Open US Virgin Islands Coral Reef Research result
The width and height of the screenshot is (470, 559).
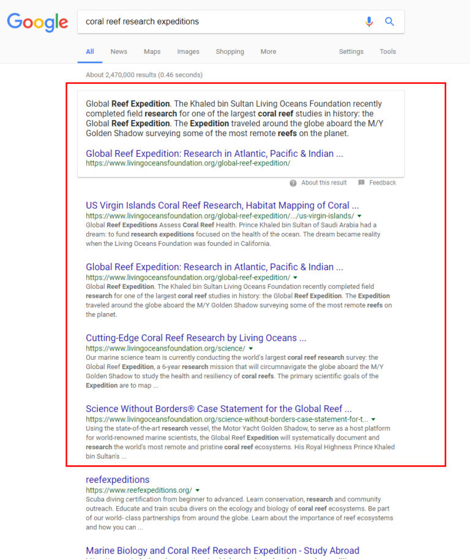(x=222, y=205)
